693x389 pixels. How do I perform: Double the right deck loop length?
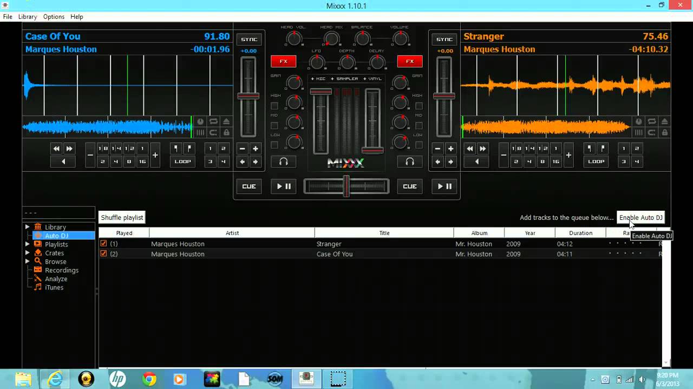568,155
